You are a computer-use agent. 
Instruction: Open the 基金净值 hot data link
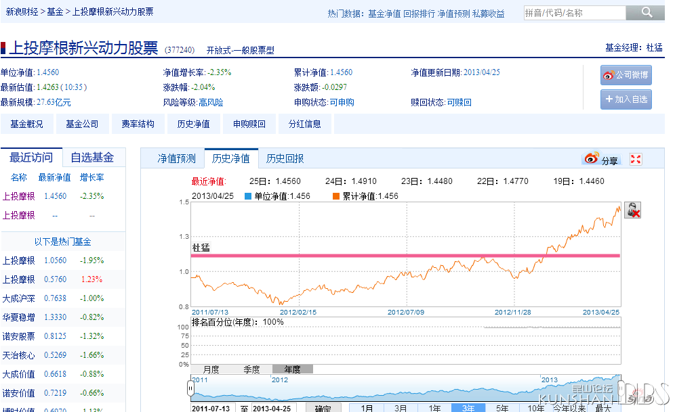pyautogui.click(x=384, y=14)
